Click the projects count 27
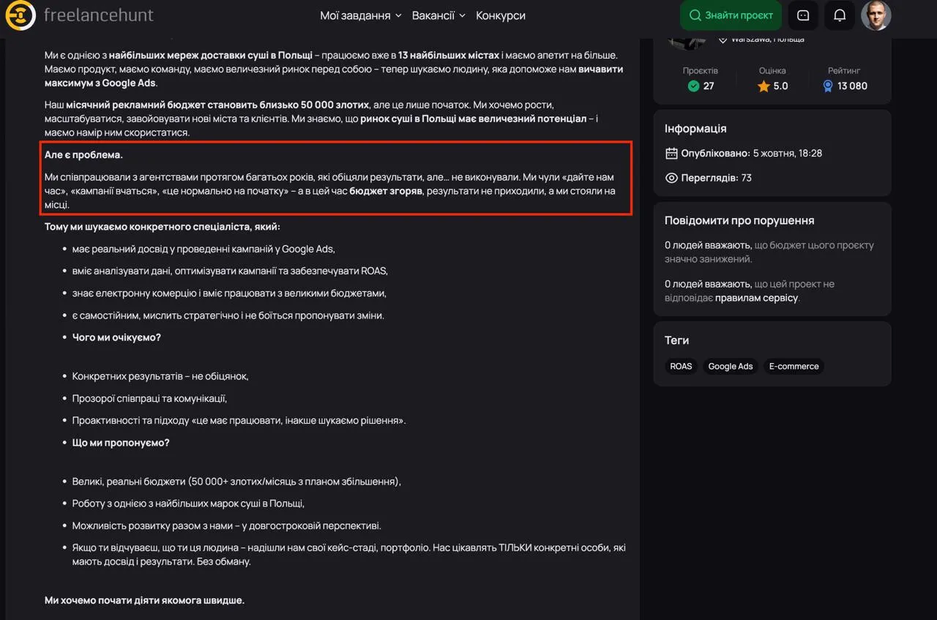The height and width of the screenshot is (620, 937). pos(709,86)
